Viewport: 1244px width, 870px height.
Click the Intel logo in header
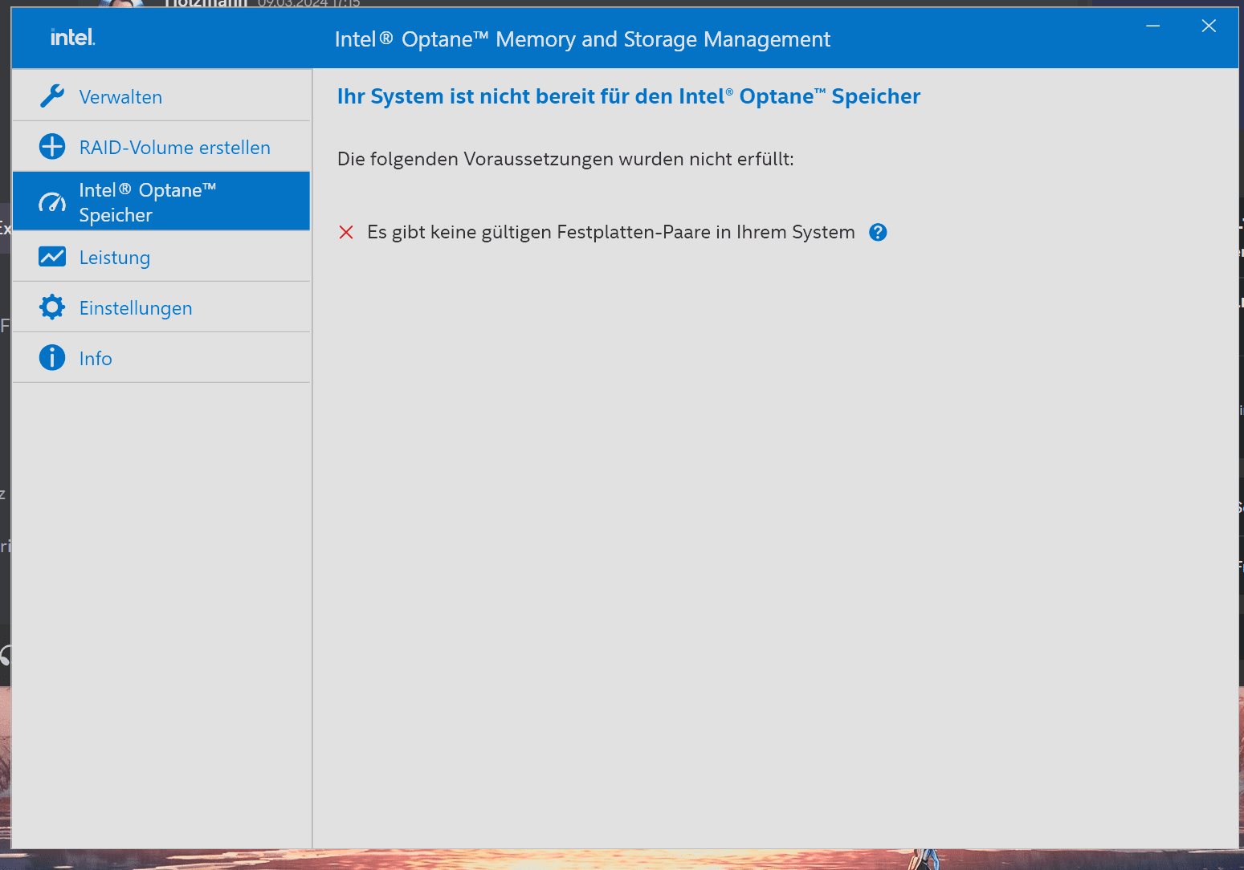tap(72, 37)
